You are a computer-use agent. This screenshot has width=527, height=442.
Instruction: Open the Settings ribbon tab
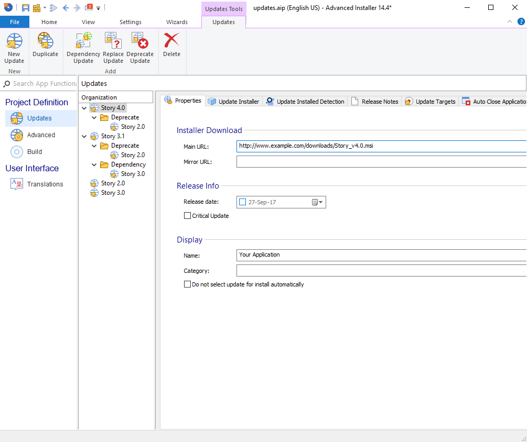(131, 22)
